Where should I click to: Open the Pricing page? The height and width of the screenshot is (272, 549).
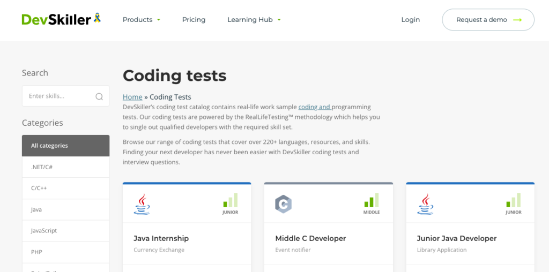[194, 20]
